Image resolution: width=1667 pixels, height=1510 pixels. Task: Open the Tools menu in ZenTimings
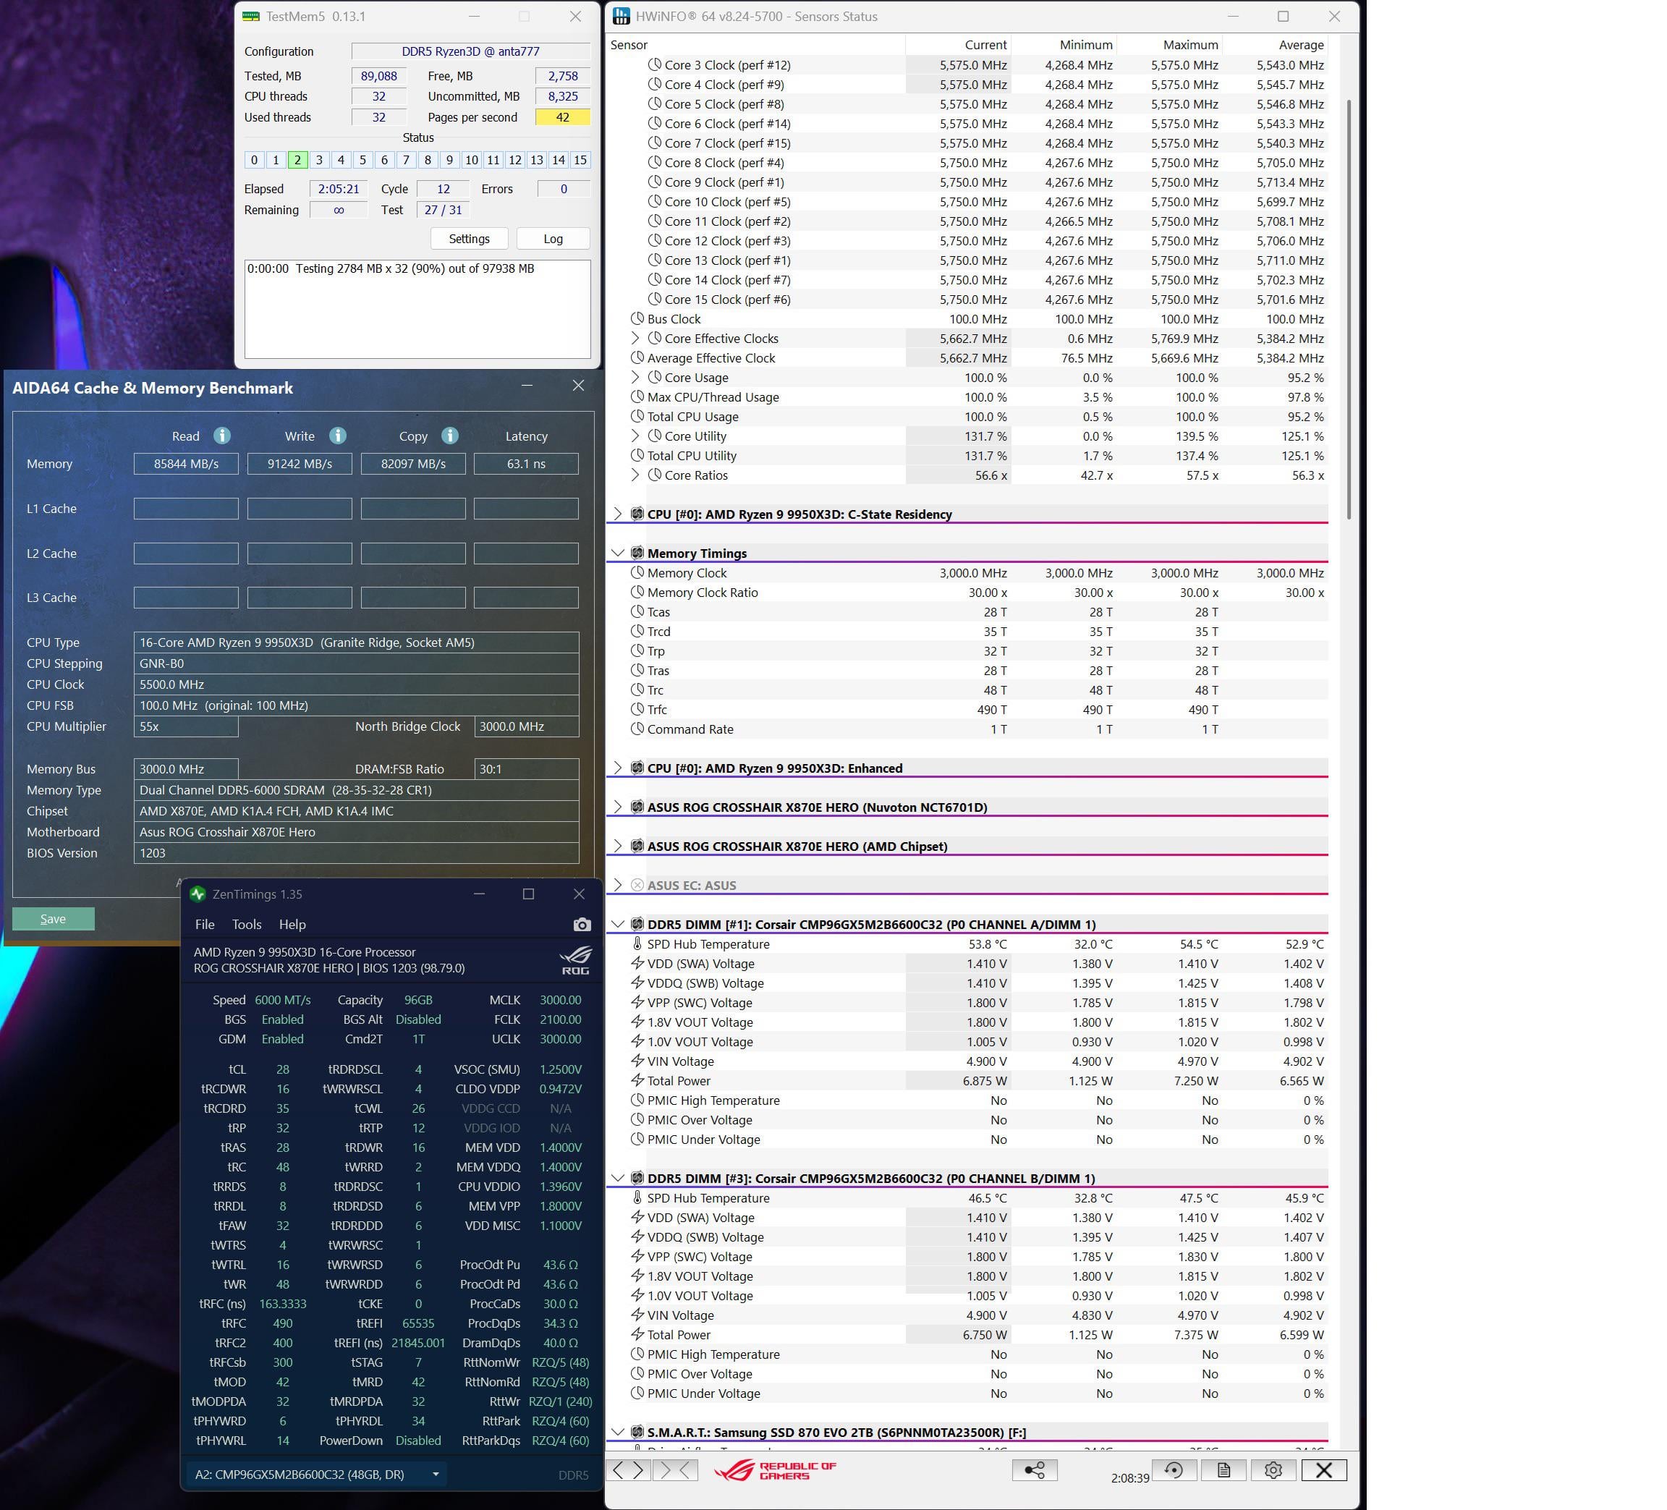247,925
